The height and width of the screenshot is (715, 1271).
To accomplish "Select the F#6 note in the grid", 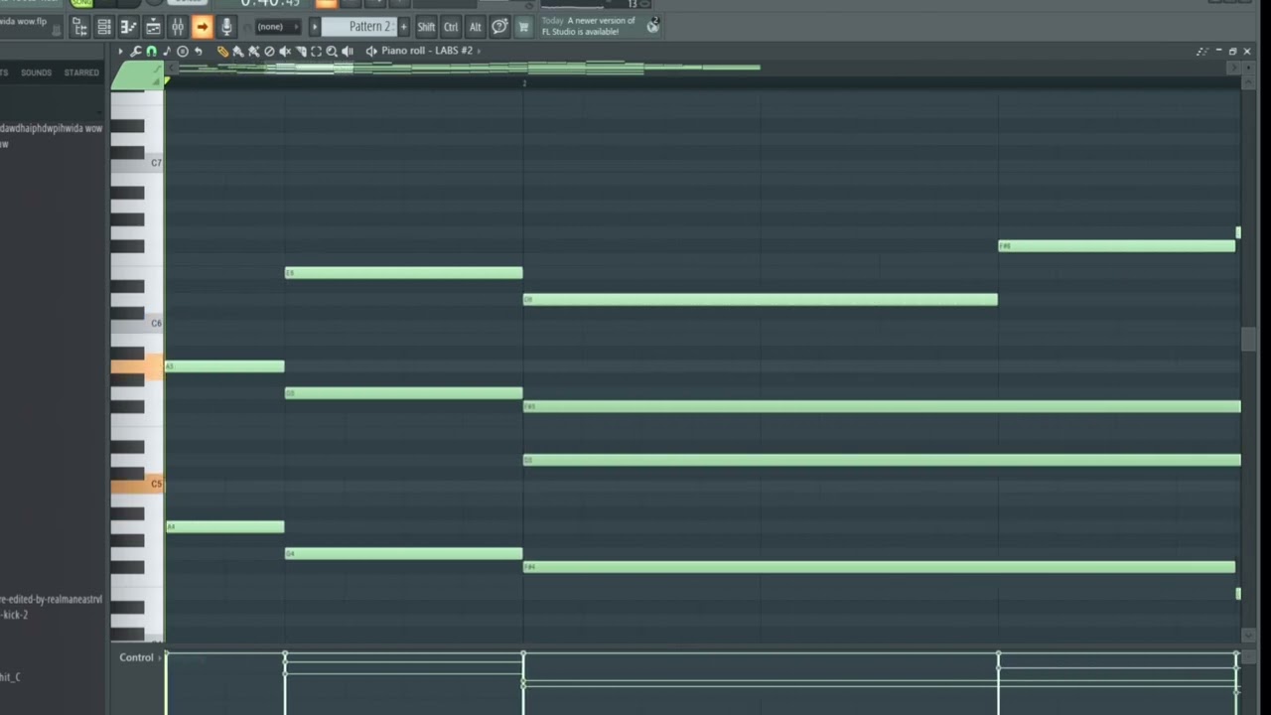I will coord(1117,246).
